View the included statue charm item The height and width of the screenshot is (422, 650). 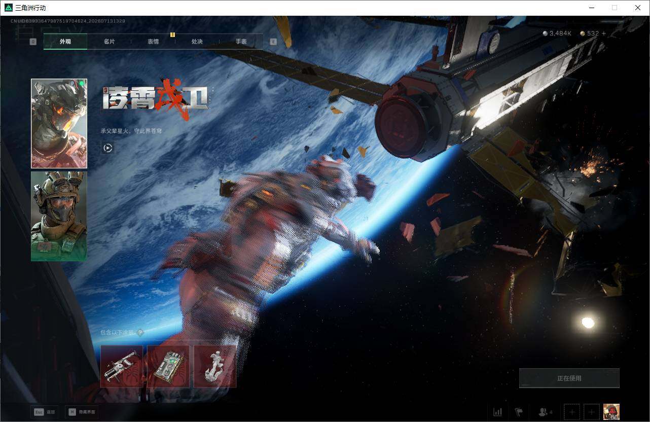tap(215, 366)
